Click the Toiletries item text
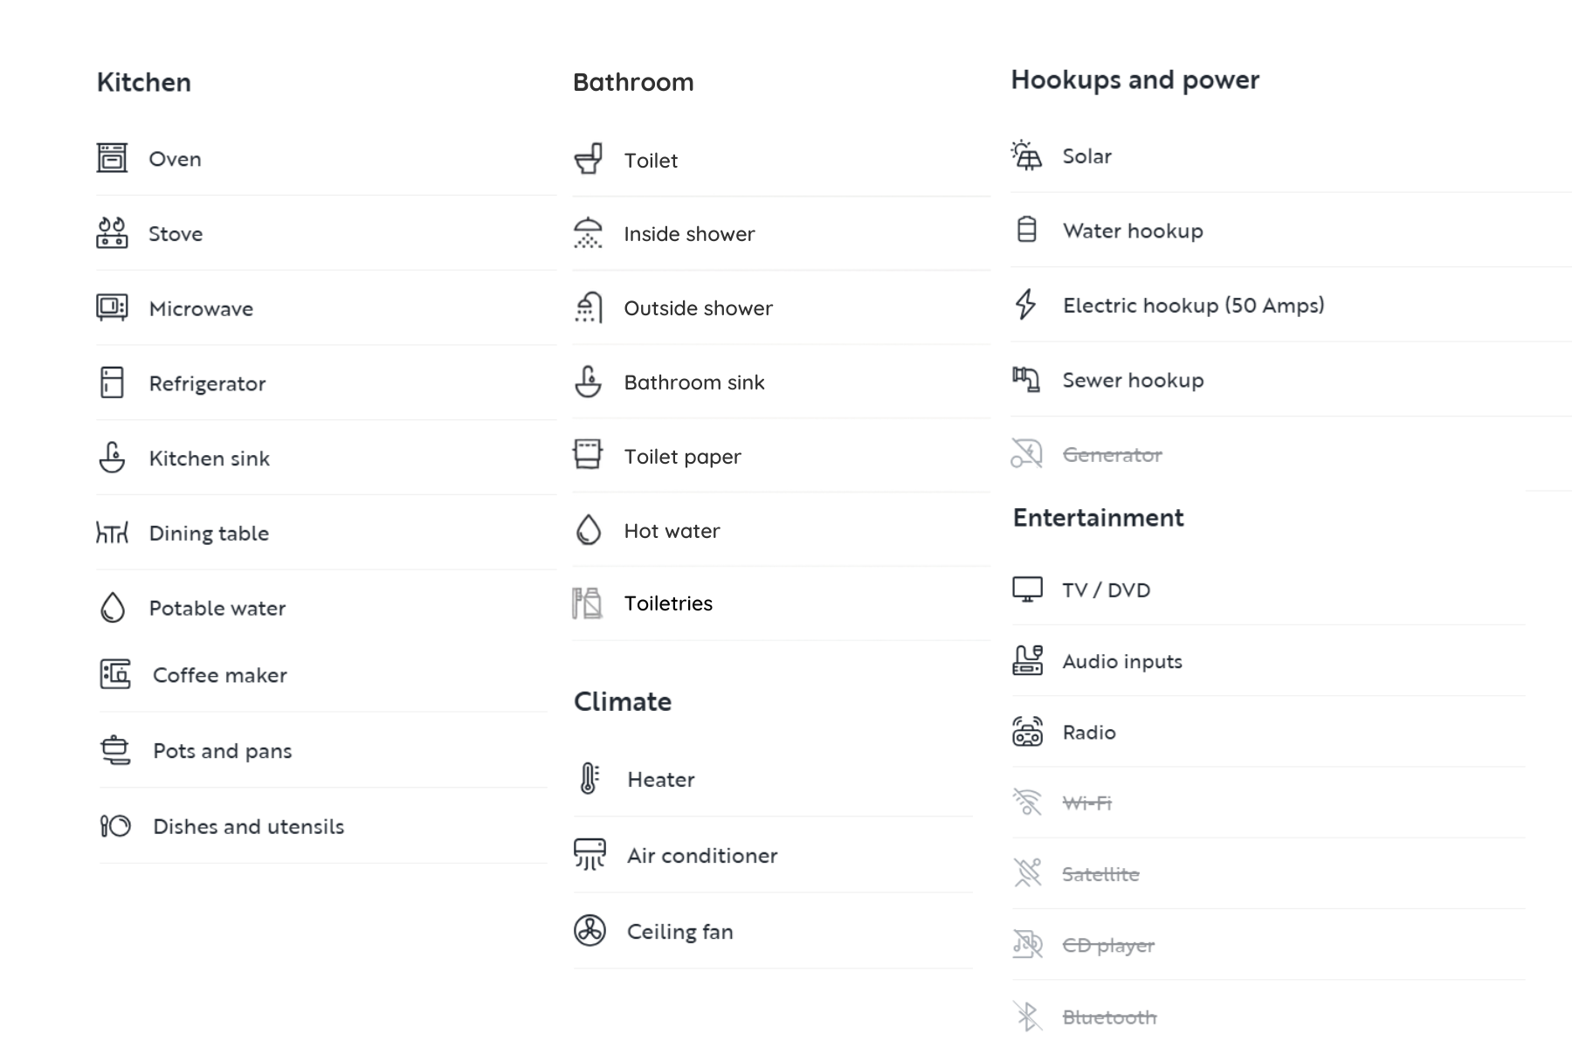Viewport: 1572px width, 1048px height. (668, 603)
